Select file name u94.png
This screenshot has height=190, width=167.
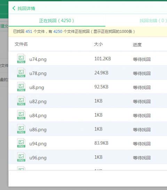coord(38,144)
